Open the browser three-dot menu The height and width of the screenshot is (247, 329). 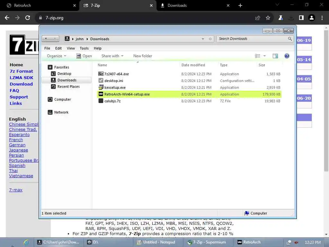pos(322,18)
